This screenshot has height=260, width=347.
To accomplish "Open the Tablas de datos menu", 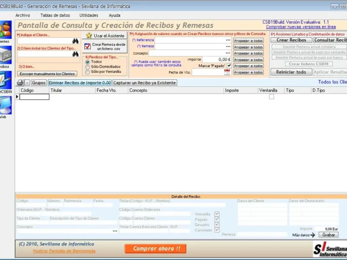I will pyautogui.click(x=55, y=15).
